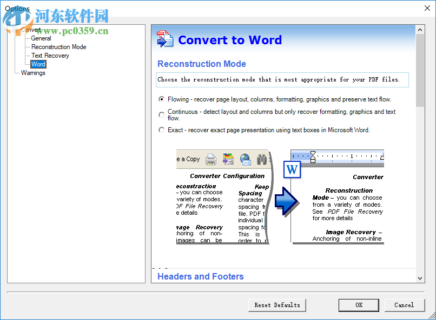Confirm settings with the OK button
The width and height of the screenshot is (436, 320).
359,305
